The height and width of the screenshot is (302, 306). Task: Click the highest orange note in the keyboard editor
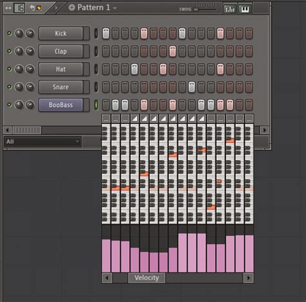click(230, 141)
